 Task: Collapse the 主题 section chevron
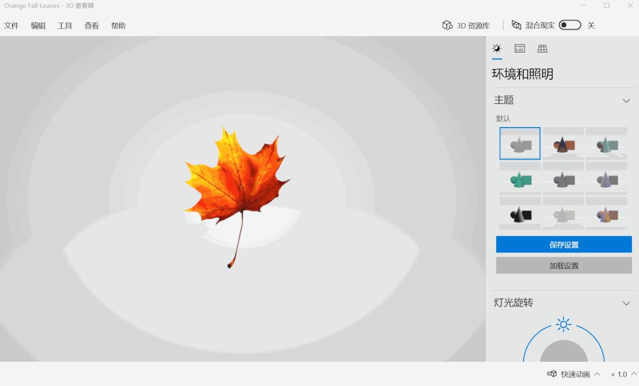(x=626, y=100)
